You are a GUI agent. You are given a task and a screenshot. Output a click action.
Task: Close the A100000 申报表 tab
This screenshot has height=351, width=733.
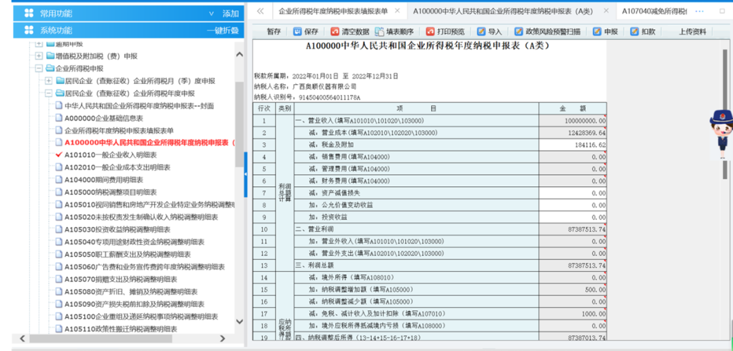point(606,11)
